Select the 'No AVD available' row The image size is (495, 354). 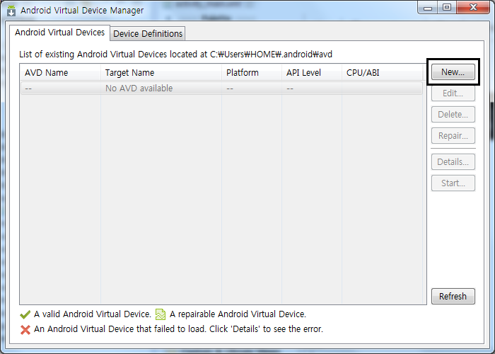[x=221, y=88]
